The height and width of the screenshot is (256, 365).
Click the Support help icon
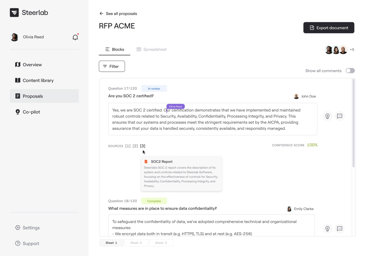click(x=18, y=243)
